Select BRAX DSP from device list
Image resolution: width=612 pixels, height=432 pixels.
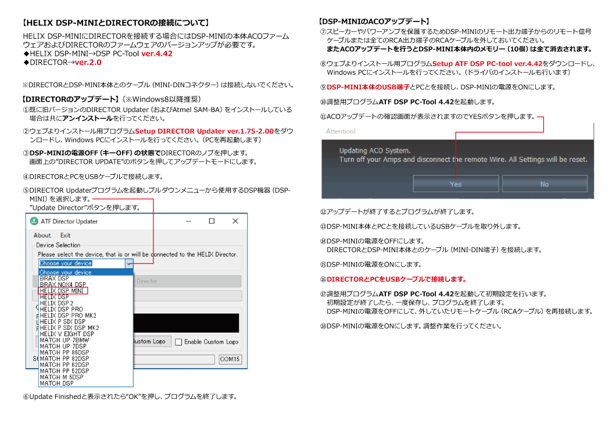tap(86, 278)
